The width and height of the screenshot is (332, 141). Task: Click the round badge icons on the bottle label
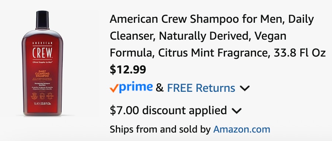[42, 96]
